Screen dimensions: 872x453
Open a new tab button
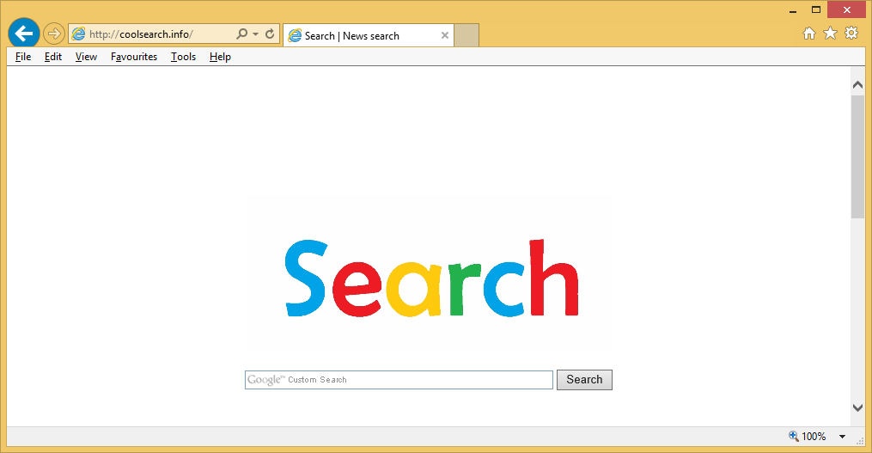466,35
